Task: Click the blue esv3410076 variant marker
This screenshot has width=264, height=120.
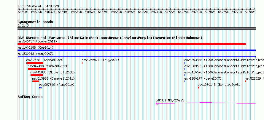Action: click(x=185, y=75)
